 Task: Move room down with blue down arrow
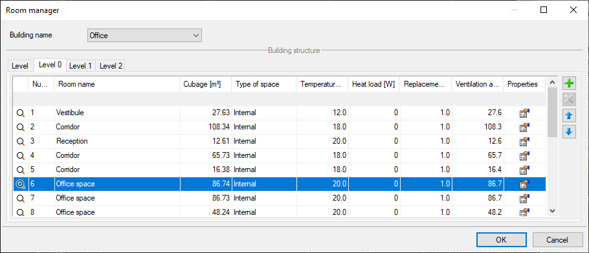point(570,132)
